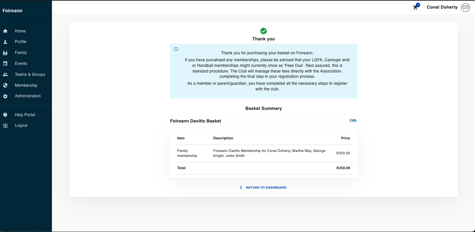The height and width of the screenshot is (232, 475).
Task: Click the Thank you heading
Action: click(x=264, y=39)
